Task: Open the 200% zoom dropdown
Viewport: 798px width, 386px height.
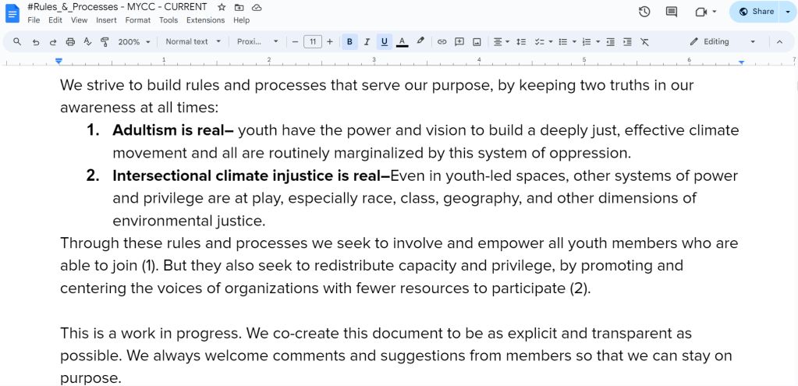Action: [x=133, y=42]
